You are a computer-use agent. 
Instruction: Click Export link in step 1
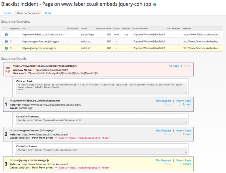click(187, 105)
